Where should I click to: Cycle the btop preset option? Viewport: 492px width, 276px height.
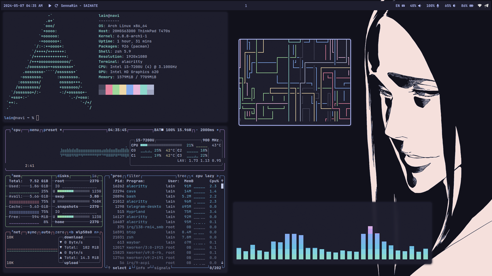(x=53, y=130)
